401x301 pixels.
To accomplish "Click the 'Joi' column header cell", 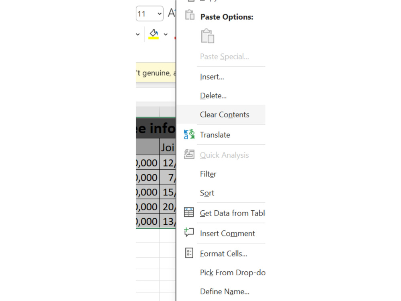I will [168, 147].
